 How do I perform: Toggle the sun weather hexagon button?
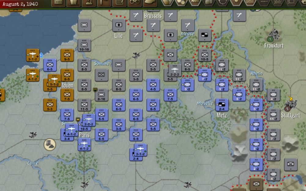236,3
